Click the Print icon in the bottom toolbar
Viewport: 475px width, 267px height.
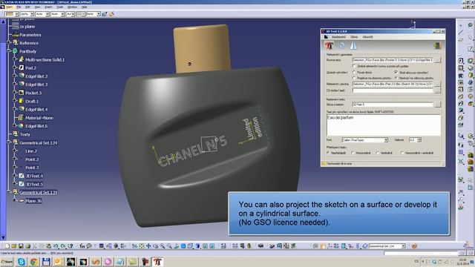click(27, 246)
